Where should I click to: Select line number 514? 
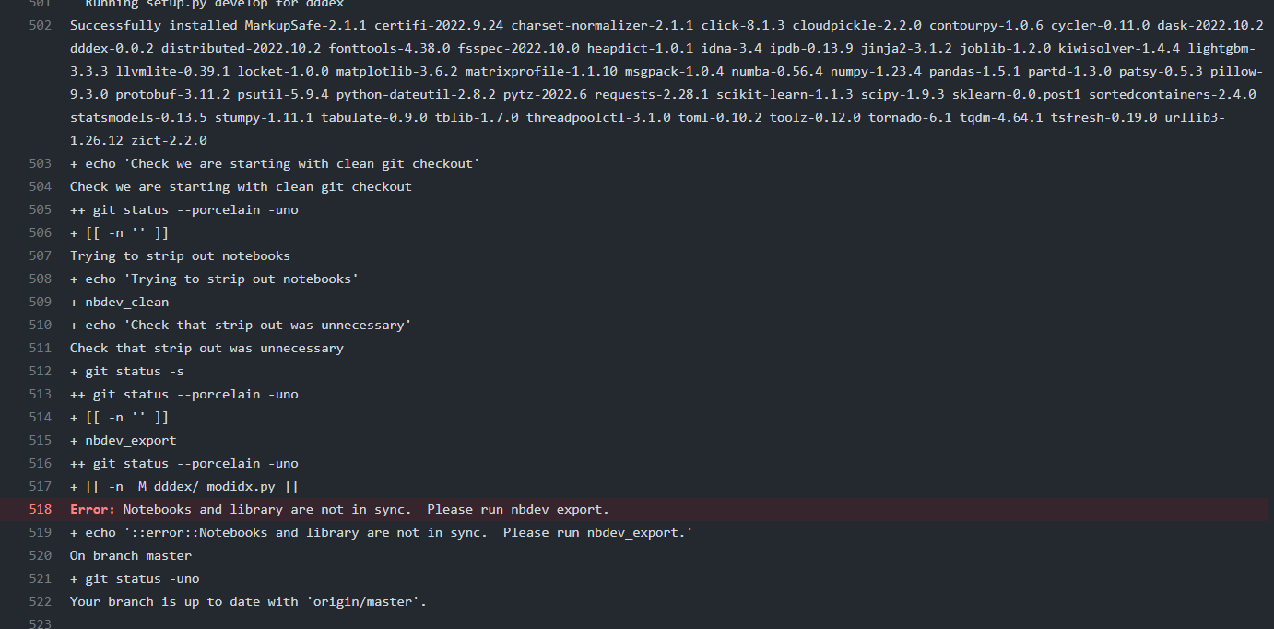click(40, 417)
